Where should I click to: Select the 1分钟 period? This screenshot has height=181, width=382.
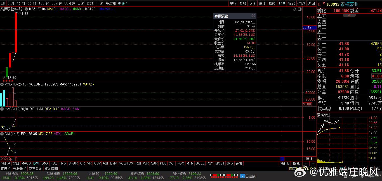click(x=21, y=3)
